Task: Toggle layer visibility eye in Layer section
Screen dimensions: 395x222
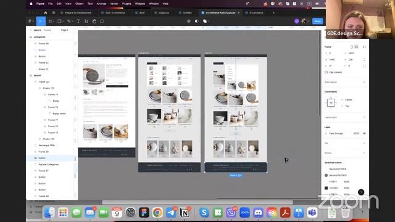Action: 364,133
